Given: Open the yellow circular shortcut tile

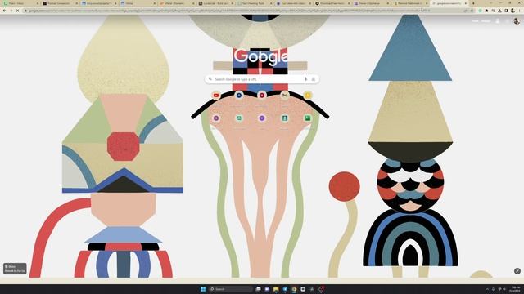Looking at the screenshot, I should pyautogui.click(x=308, y=96).
